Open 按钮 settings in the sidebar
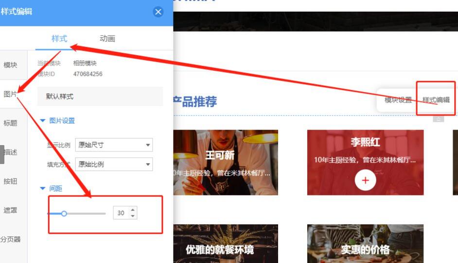Screen dimensions: 458x263 11,181
